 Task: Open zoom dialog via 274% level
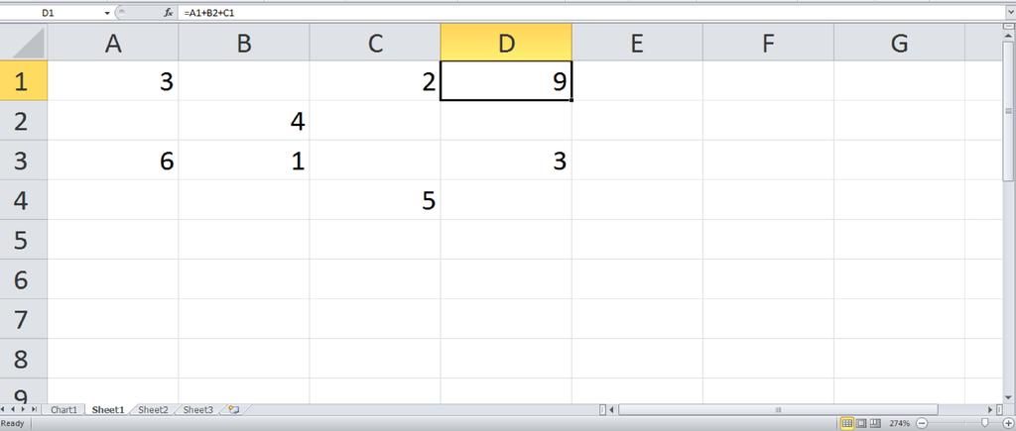(x=899, y=423)
